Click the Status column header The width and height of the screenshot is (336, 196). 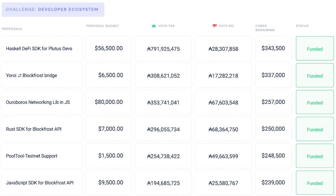click(302, 26)
